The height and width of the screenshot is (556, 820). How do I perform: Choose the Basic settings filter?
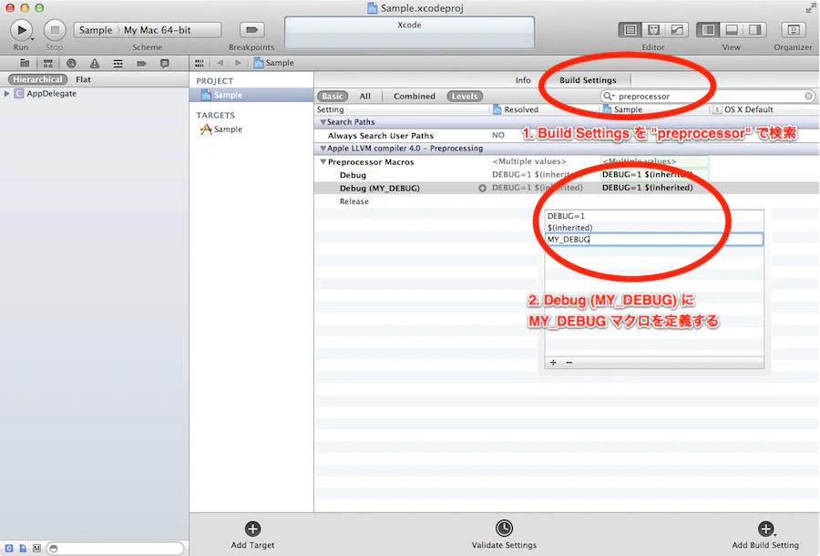coord(333,97)
